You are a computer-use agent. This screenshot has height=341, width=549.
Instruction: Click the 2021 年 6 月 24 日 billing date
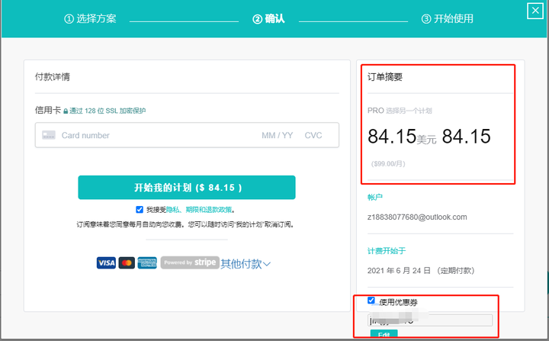[x=399, y=271]
